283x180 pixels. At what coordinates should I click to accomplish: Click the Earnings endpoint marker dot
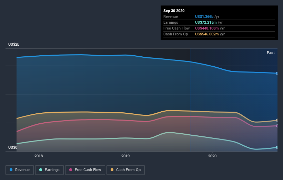click(277, 147)
